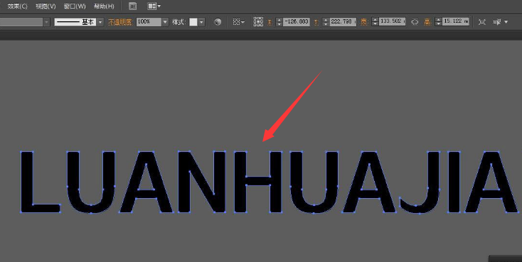Toggle the constrain width and height link icon

point(415,22)
